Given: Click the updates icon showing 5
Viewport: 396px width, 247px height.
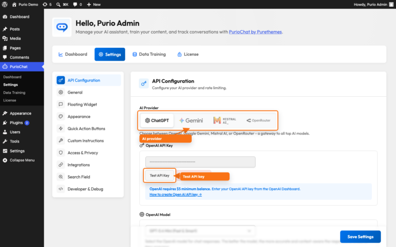Looking at the screenshot, I should [x=47, y=4].
